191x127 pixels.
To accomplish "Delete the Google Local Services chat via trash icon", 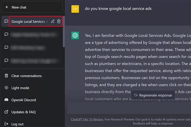I will click(x=59, y=21).
